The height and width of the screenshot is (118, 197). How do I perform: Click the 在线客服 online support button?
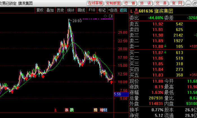[95, 3]
